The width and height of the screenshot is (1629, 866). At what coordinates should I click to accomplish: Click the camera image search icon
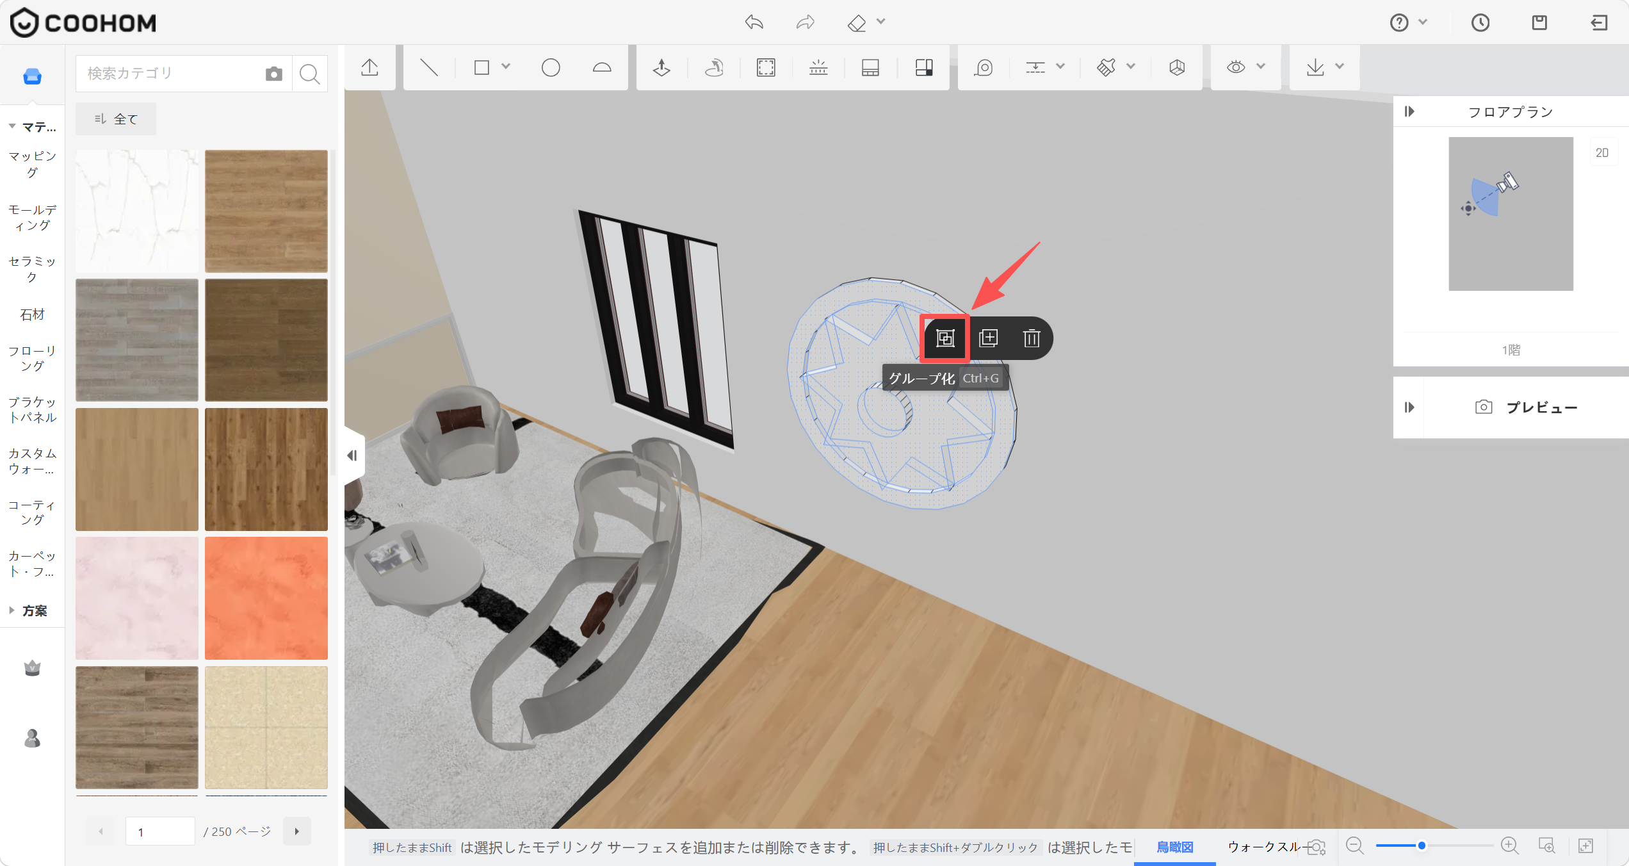(x=273, y=74)
